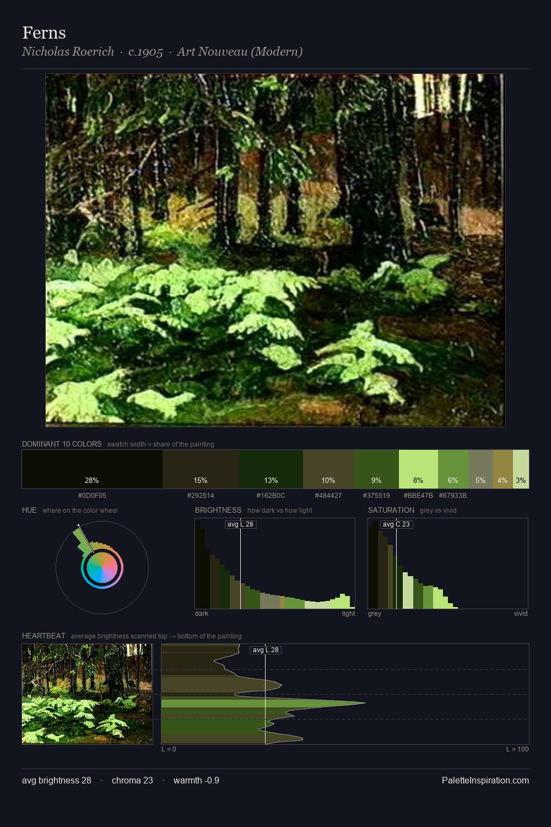
Task: Click the L = 100 axis label
Action: coord(517,749)
